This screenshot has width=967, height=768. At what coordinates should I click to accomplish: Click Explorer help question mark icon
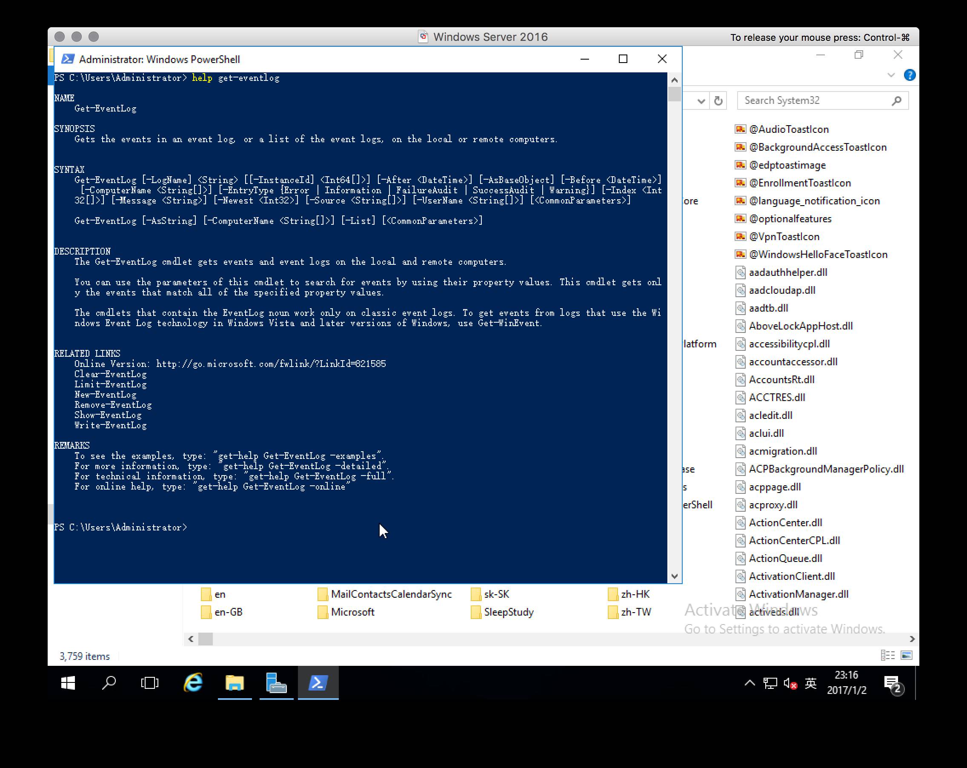[910, 75]
